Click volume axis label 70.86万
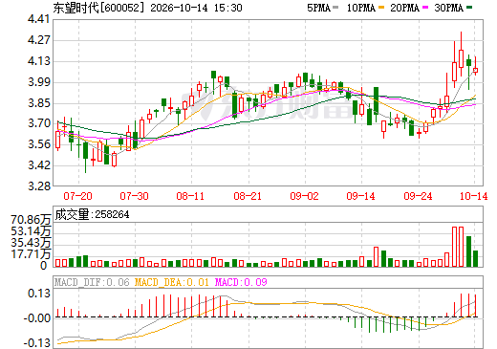Viewport: 497px width, 349px height. (x=31, y=220)
